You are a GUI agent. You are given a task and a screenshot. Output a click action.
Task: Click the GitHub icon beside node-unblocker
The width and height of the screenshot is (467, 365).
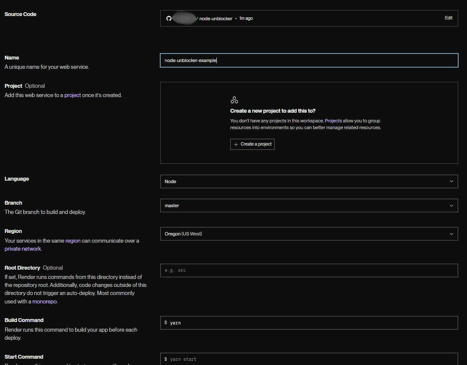point(169,19)
